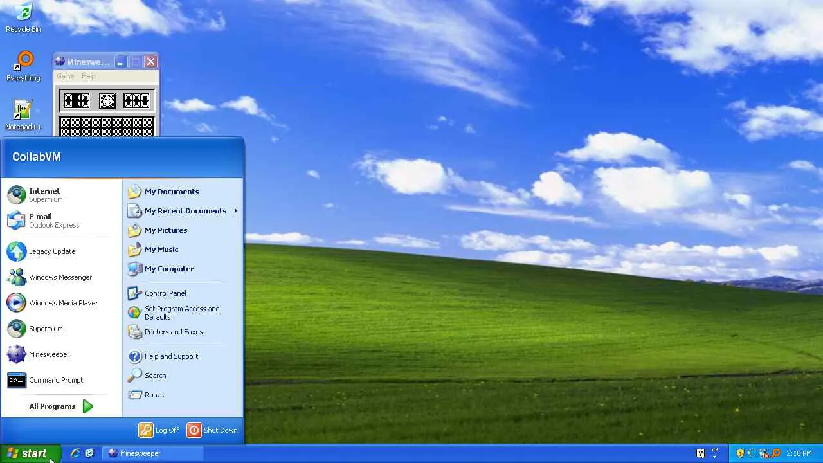This screenshot has height=463, width=823.
Task: Open Control Panel
Action: coord(183,293)
